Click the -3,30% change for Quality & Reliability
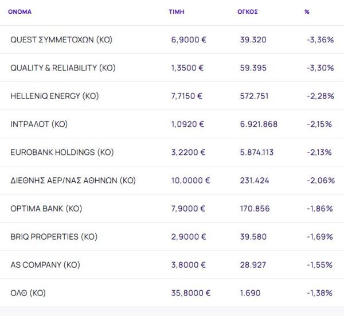Screen dimensions: 344x316 320,68
